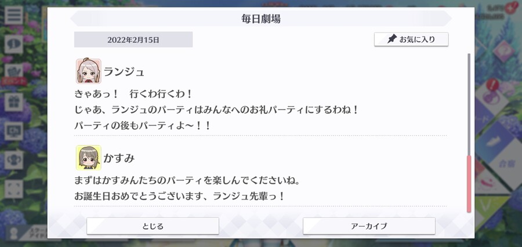Screen dimensions: 522x247
Task: Tap the red plus button at top right
Action: (x=510, y=8)
